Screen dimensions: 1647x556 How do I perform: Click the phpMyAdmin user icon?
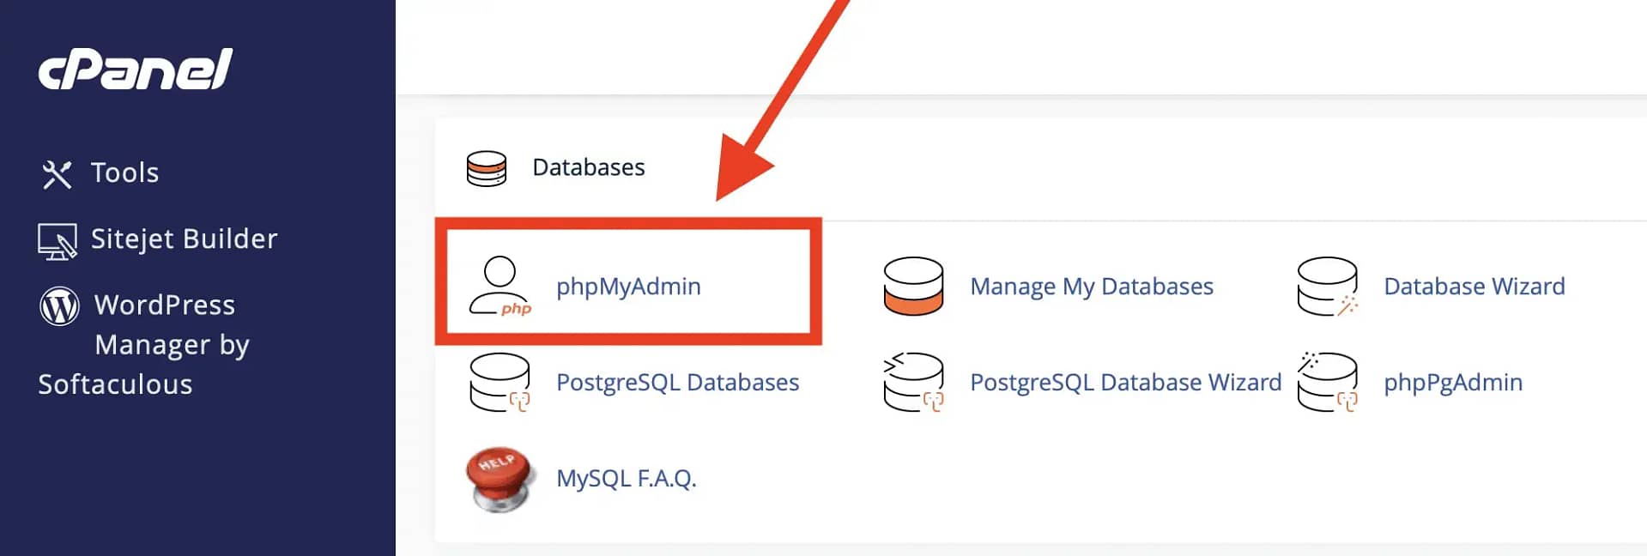(x=500, y=287)
